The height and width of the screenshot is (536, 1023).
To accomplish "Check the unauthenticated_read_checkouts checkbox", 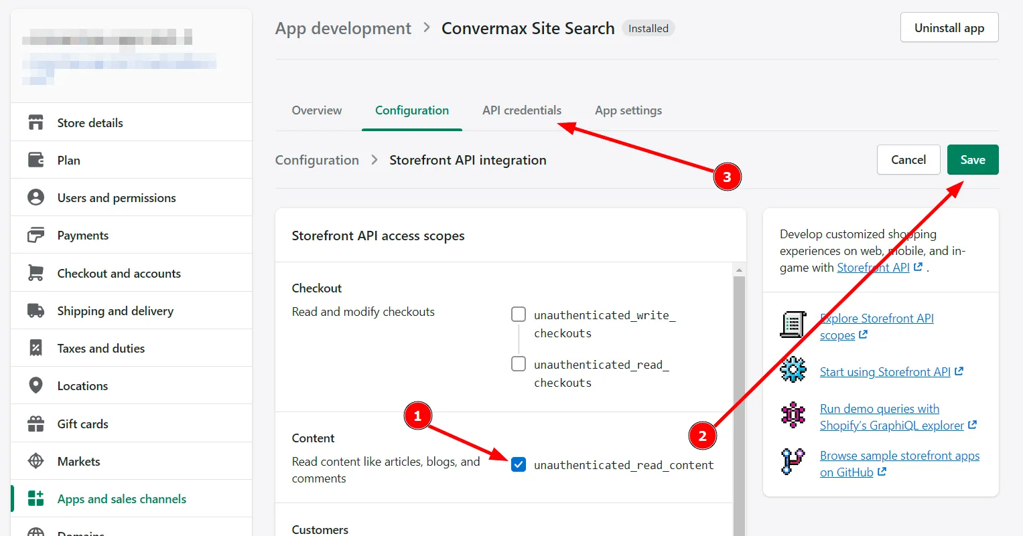I will tap(519, 364).
